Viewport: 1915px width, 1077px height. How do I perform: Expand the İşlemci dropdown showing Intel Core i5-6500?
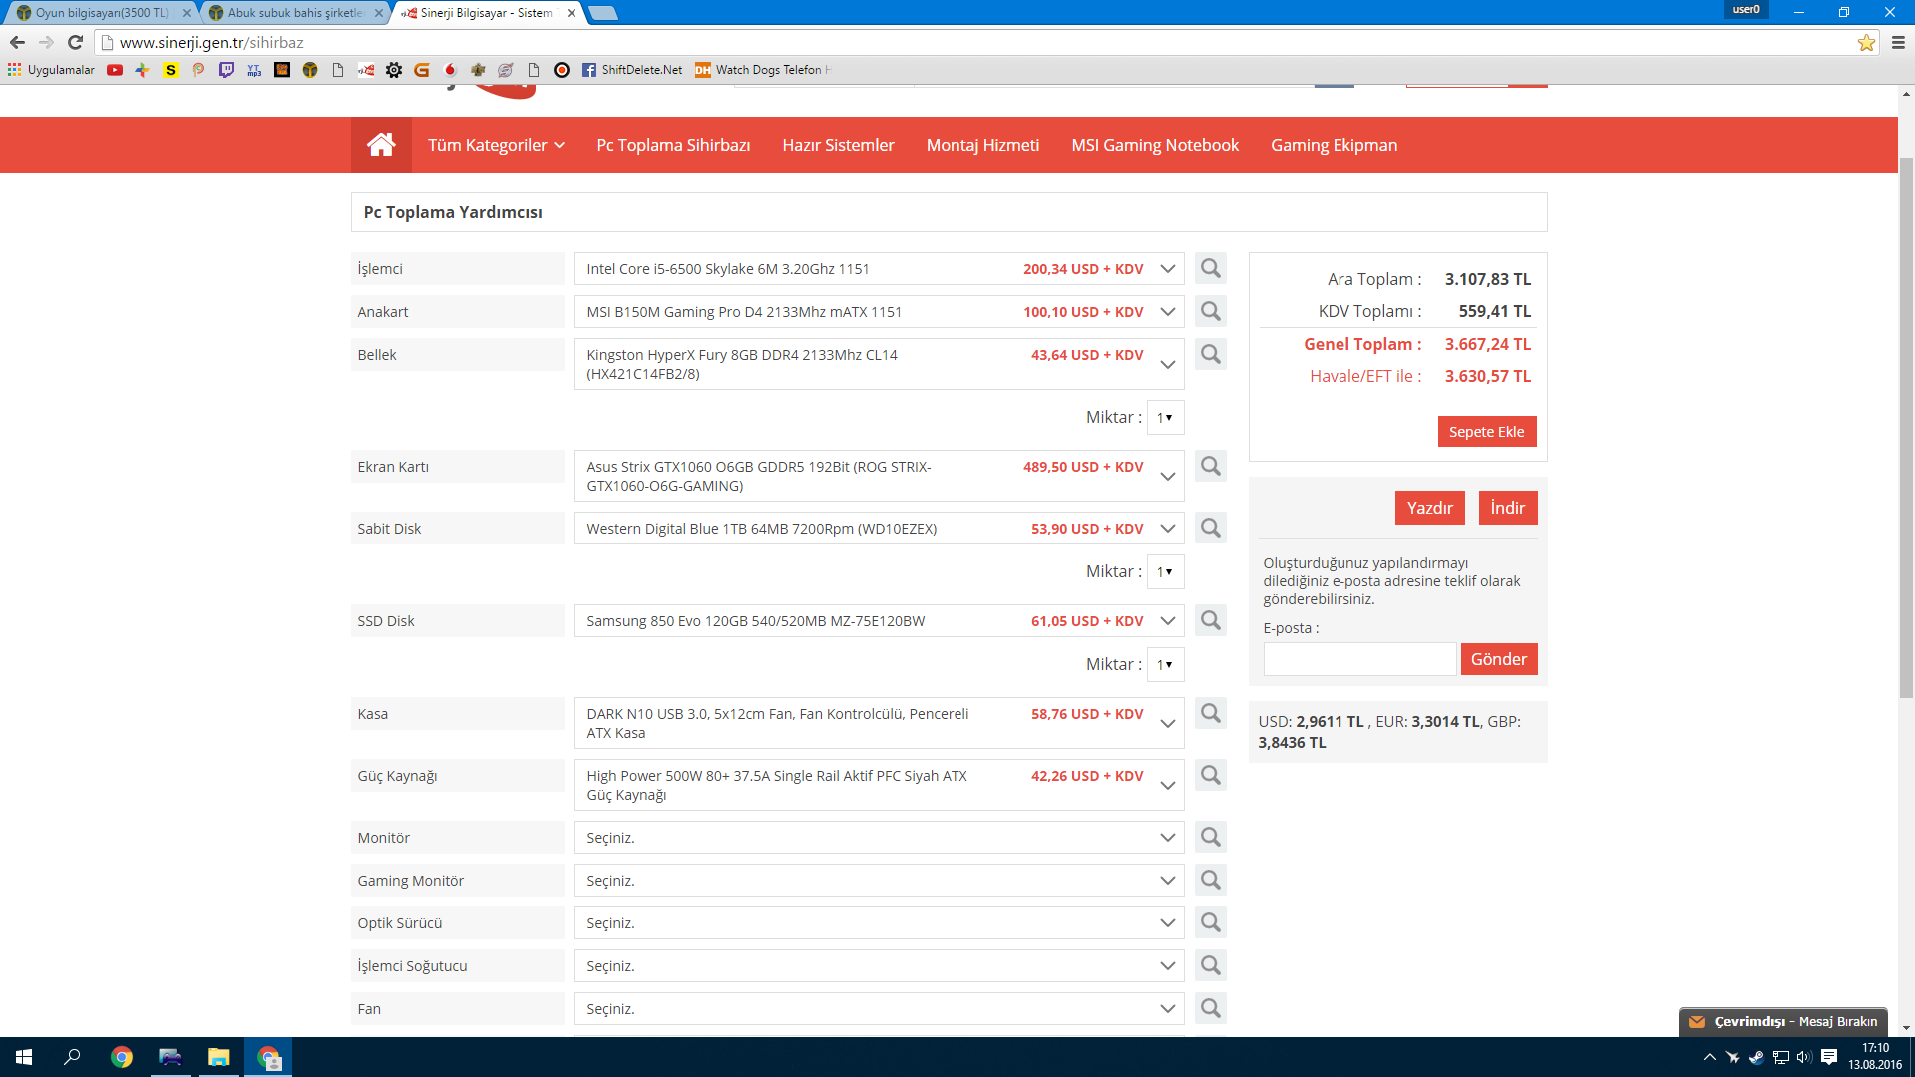[879, 269]
